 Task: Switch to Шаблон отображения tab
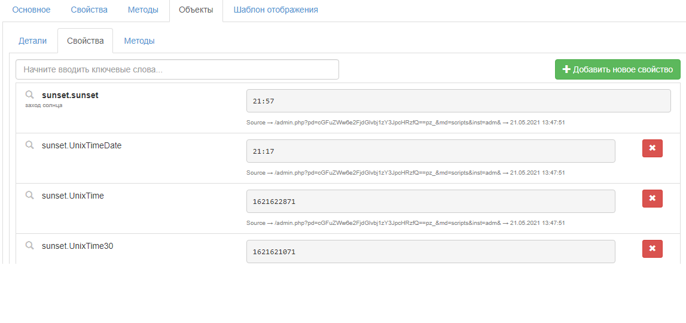point(276,10)
